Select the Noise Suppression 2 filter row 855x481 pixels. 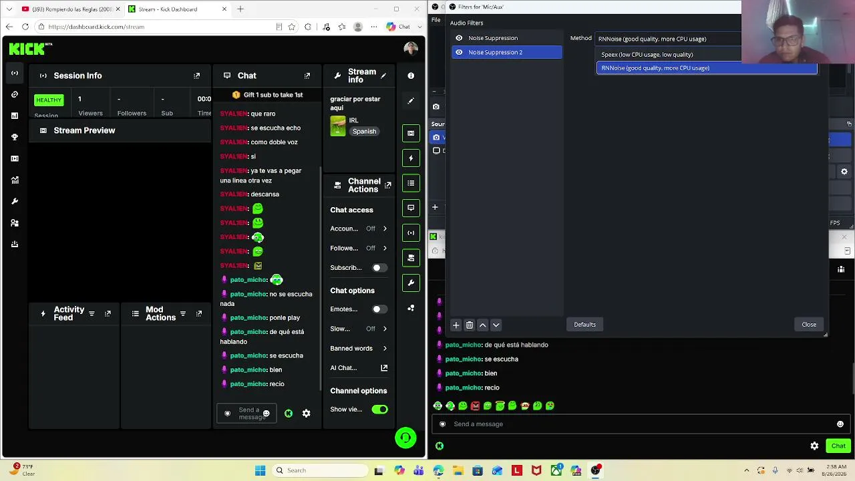point(507,52)
